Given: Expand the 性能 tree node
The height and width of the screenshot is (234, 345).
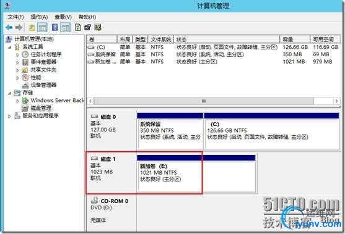Looking at the screenshot, I should [17, 78].
